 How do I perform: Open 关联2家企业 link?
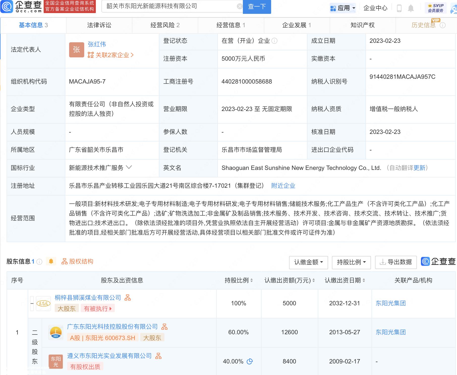pyautogui.click(x=111, y=55)
